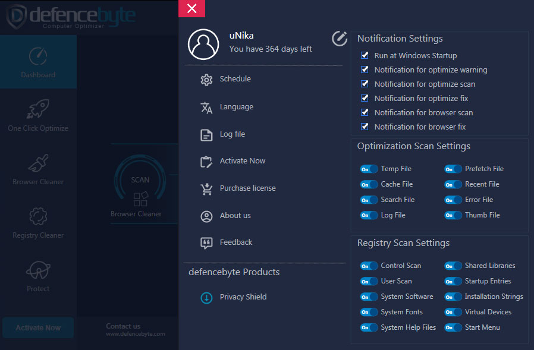This screenshot has height=350, width=534.
Task: Open the Registry Cleaner icon
Action: click(38, 216)
